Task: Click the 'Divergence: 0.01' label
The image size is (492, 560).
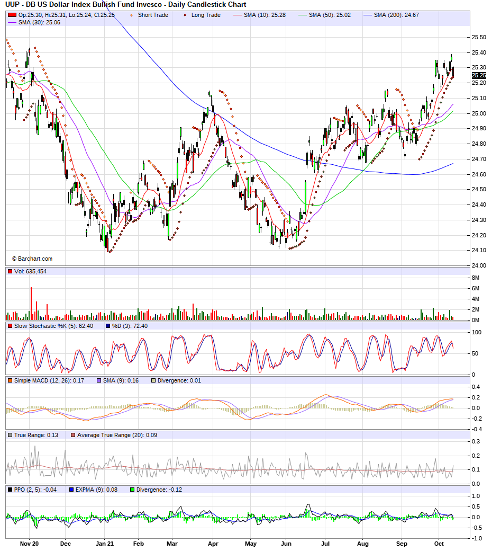Action: pyautogui.click(x=179, y=381)
